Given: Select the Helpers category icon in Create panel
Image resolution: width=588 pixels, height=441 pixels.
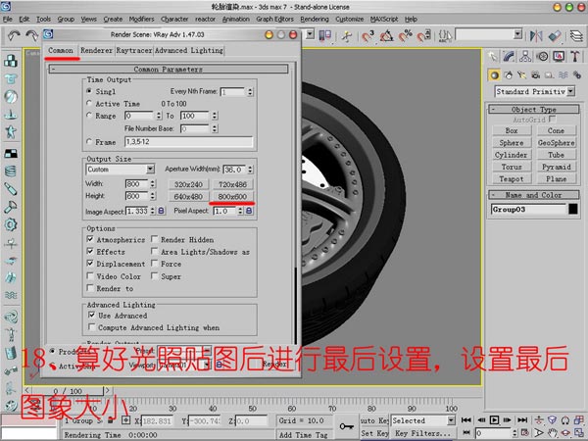Looking at the screenshot, I should click(x=549, y=75).
